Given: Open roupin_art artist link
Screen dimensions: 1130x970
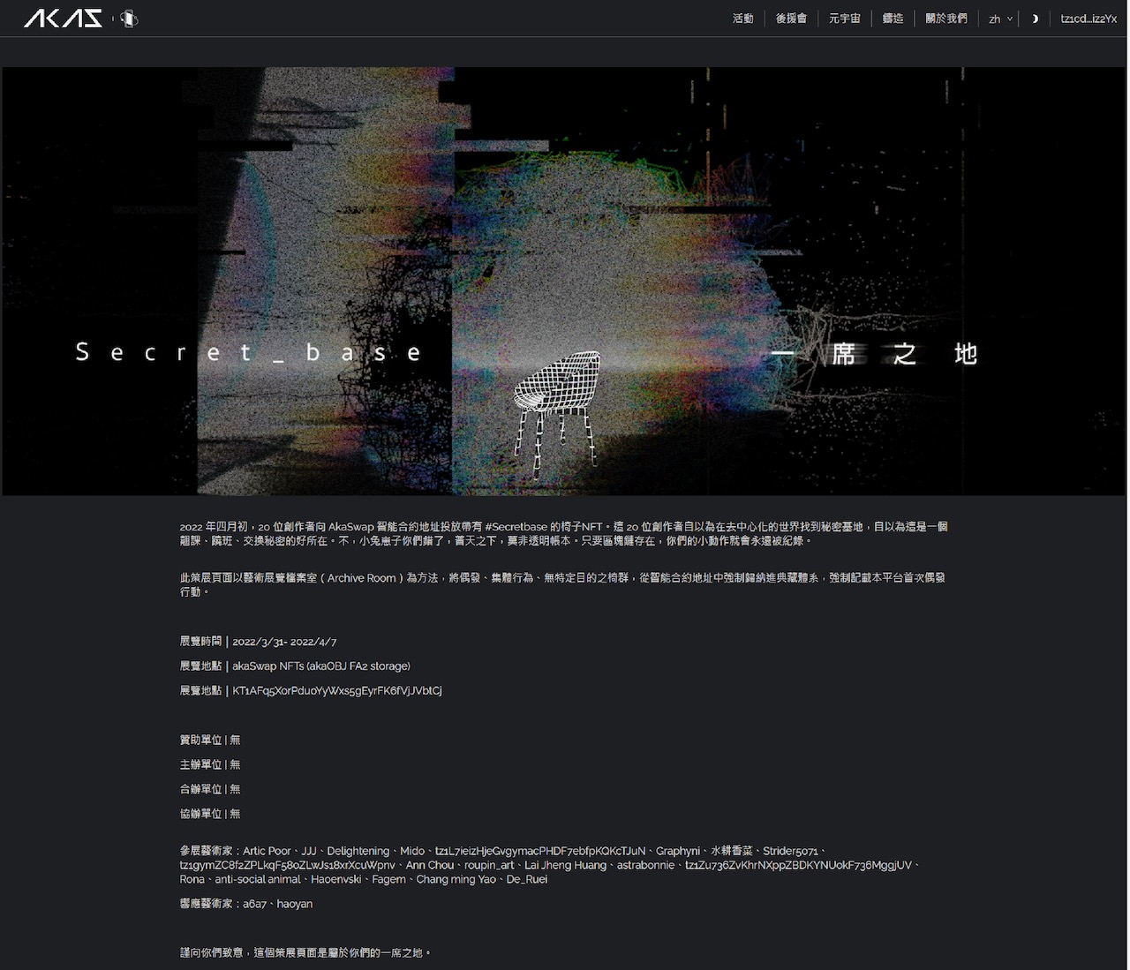Looking at the screenshot, I should pos(489,865).
